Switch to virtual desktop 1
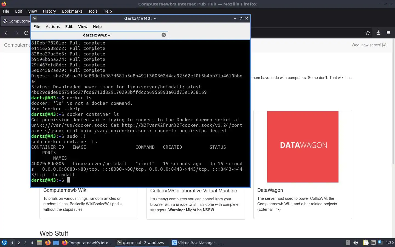395x247 pixels. click(12, 243)
